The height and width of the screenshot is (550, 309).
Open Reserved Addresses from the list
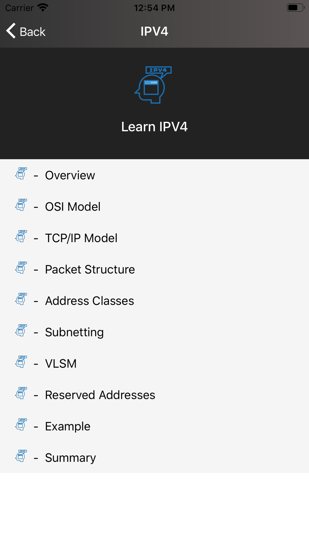[x=154, y=395]
